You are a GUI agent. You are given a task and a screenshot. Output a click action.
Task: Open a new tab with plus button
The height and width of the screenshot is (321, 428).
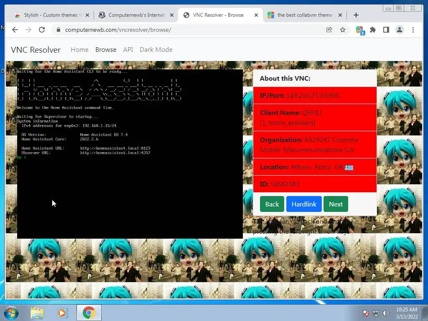click(356, 15)
